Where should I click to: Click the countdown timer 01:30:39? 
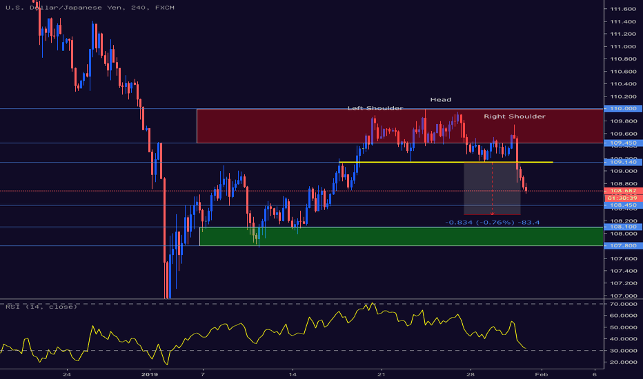coord(623,198)
